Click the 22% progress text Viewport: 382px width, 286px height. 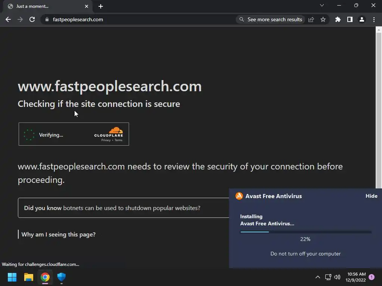305,239
